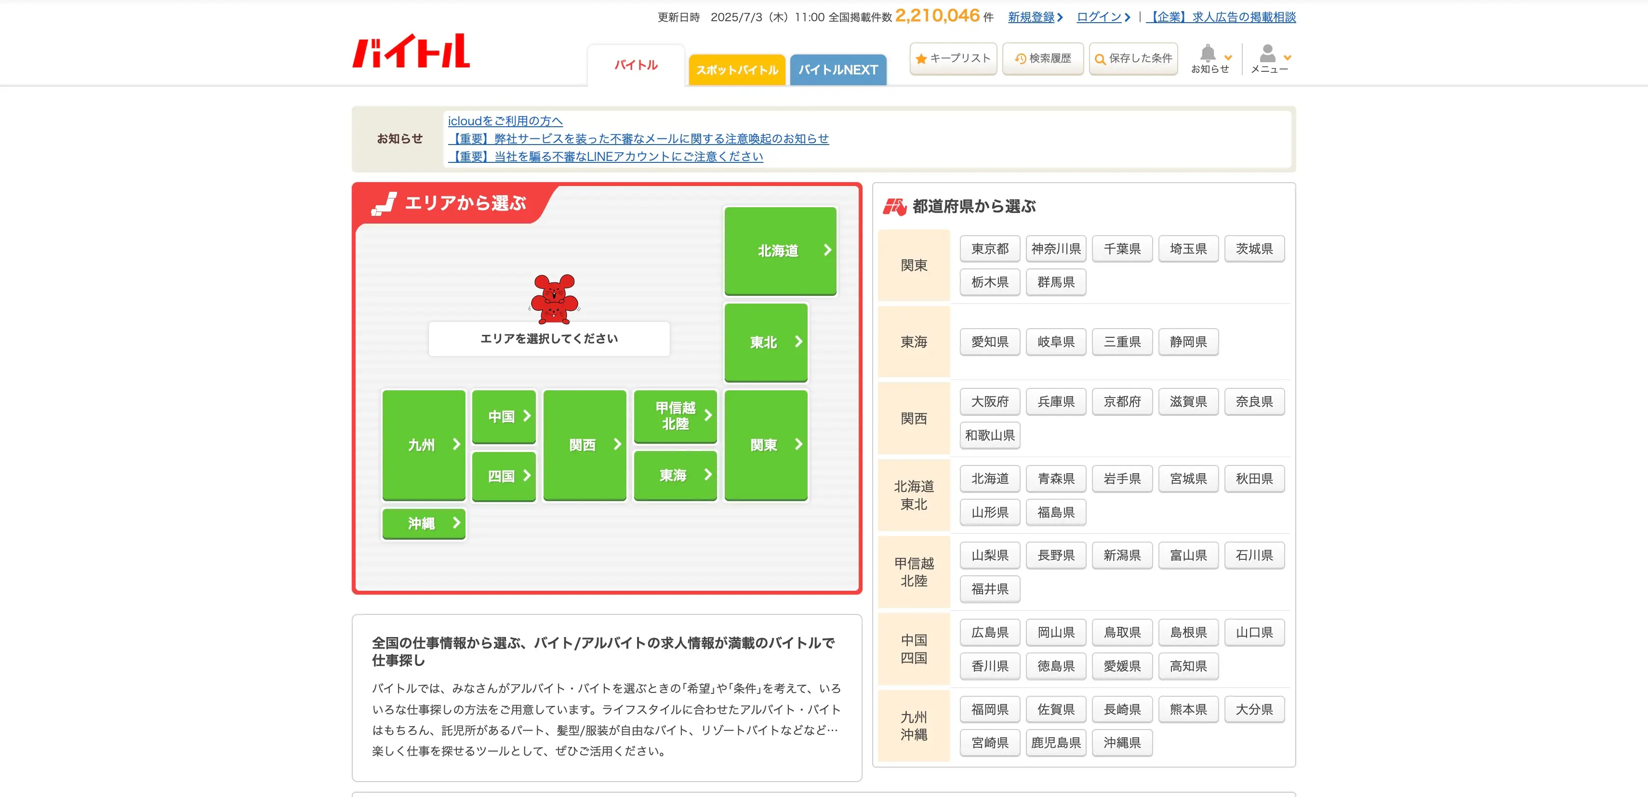Choose 愛知県 prefecture button

pos(990,342)
